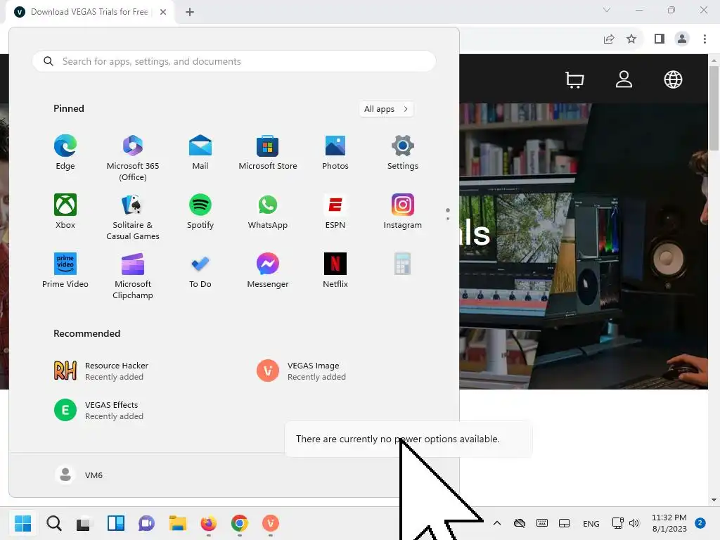Open the Mail app
Screen dimensions: 720x540
[200, 153]
